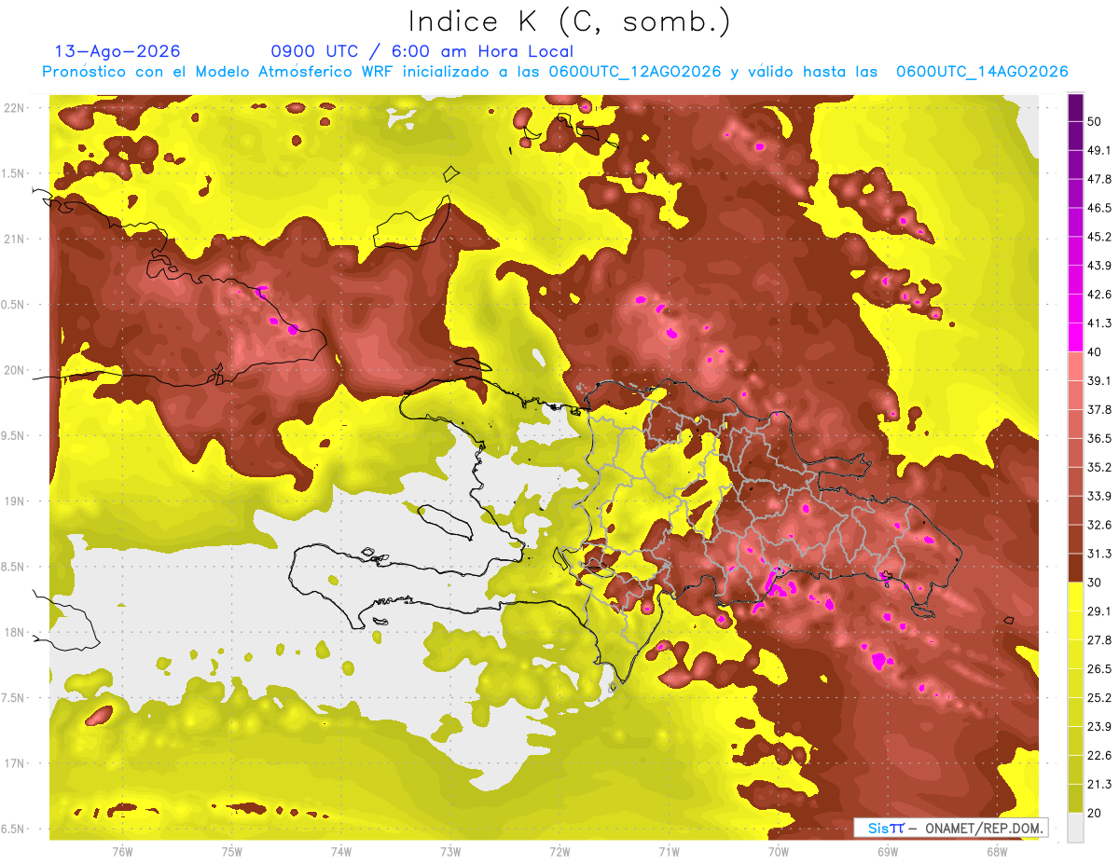This screenshot has height=864, width=1119.
Task: Click legend value '37.8'
Action: [1098, 409]
